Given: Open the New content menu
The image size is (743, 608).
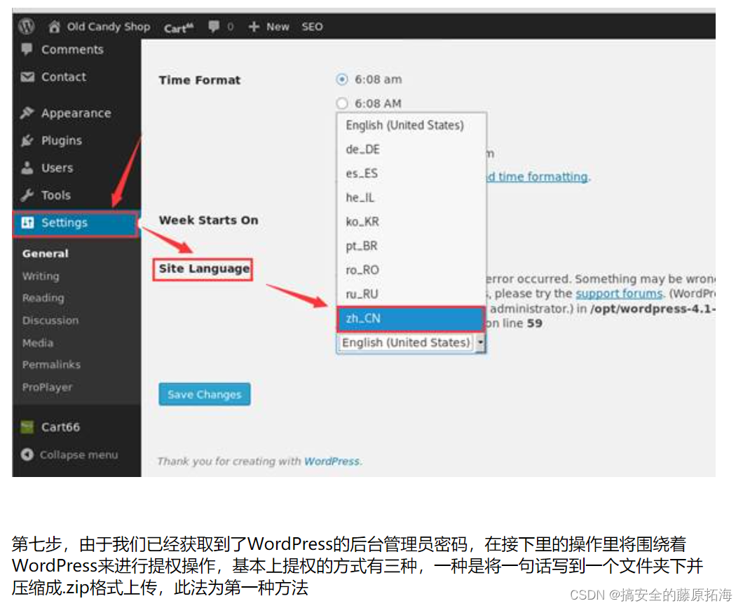Looking at the screenshot, I should pos(278,27).
